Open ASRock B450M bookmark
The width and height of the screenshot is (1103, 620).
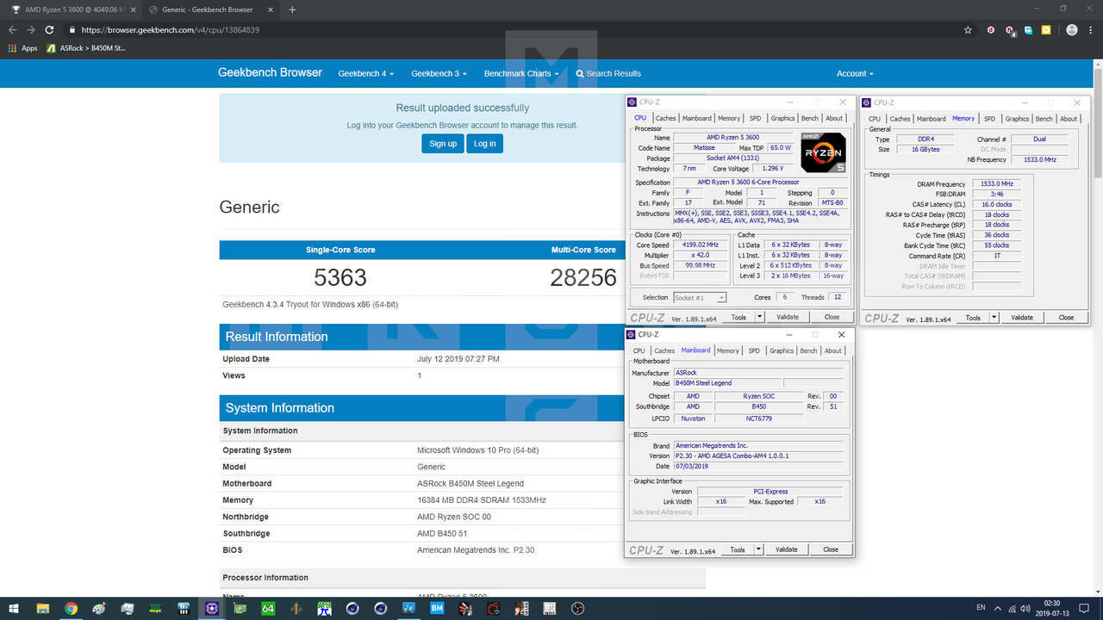click(86, 48)
